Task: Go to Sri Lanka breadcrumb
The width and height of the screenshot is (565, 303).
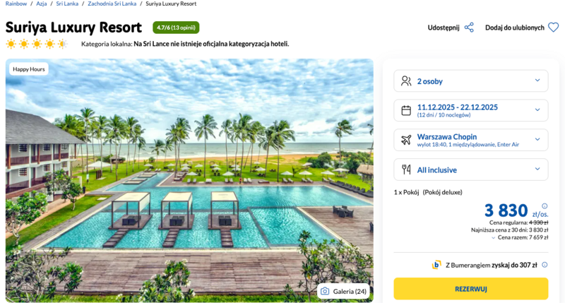Action: (x=69, y=4)
